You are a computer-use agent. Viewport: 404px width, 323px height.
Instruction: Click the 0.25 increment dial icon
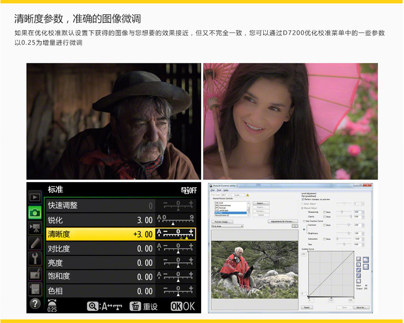coord(52,306)
